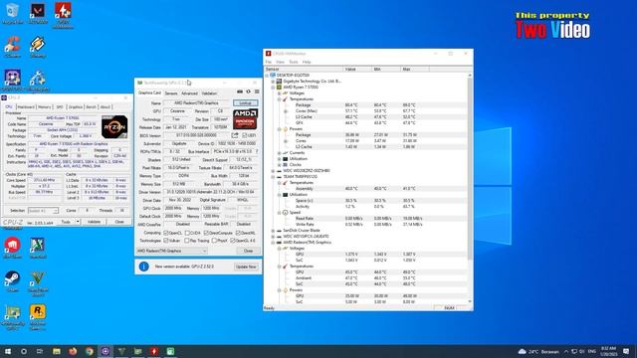
Task: Click the HWMonitor vertical scrollbar thumb
Action: pyautogui.click(x=470, y=168)
